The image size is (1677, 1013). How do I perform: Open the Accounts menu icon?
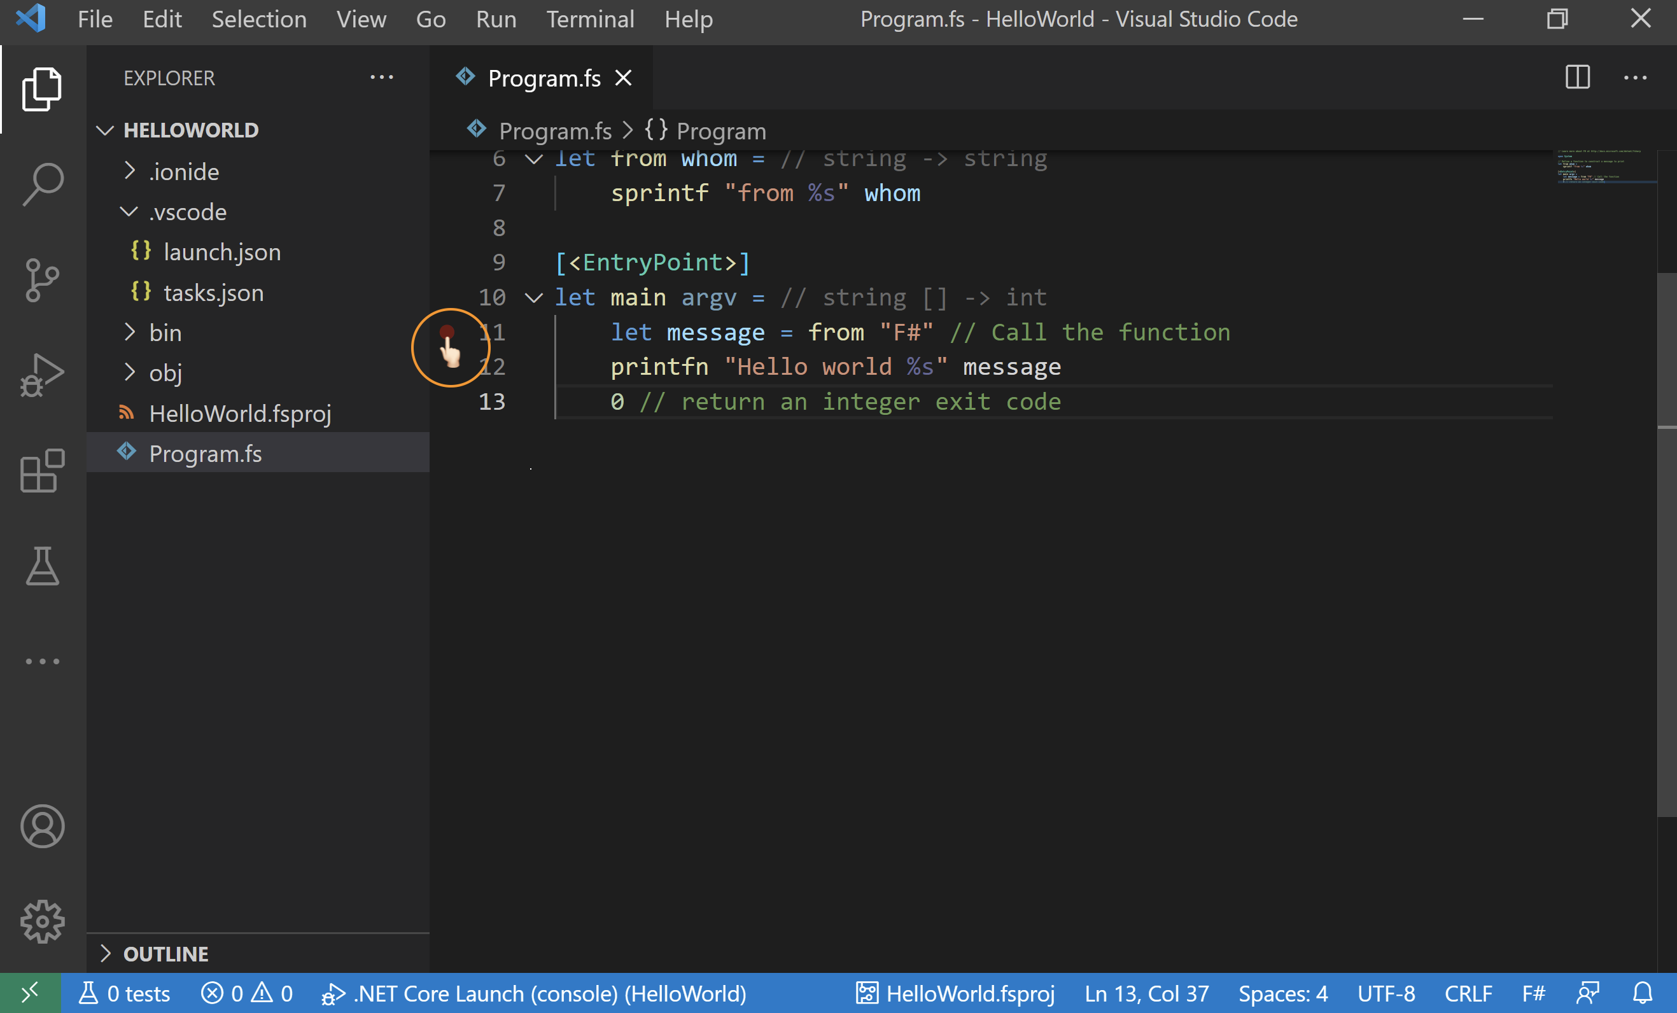[42, 826]
